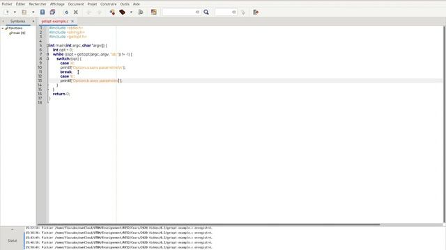The width and height of the screenshot is (446, 250).
Task: Open the Rechercher menu
Action: (38, 4)
